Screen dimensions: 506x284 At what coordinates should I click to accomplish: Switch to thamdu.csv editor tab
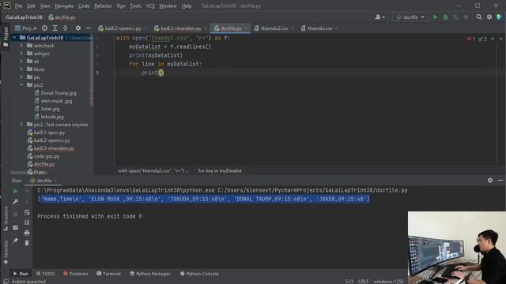319,28
